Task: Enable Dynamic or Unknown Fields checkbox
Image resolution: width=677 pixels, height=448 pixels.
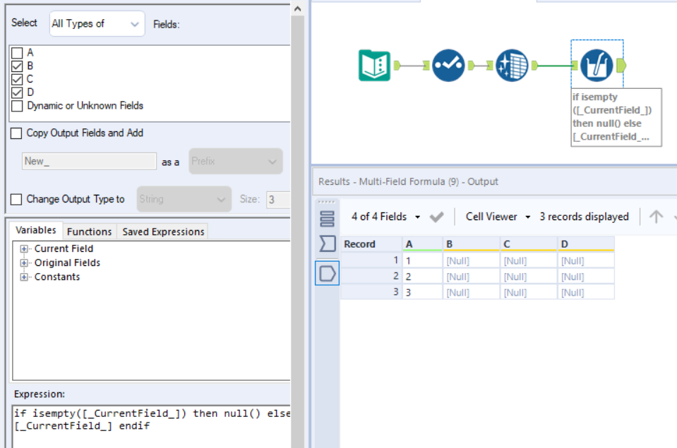Action: [x=17, y=106]
